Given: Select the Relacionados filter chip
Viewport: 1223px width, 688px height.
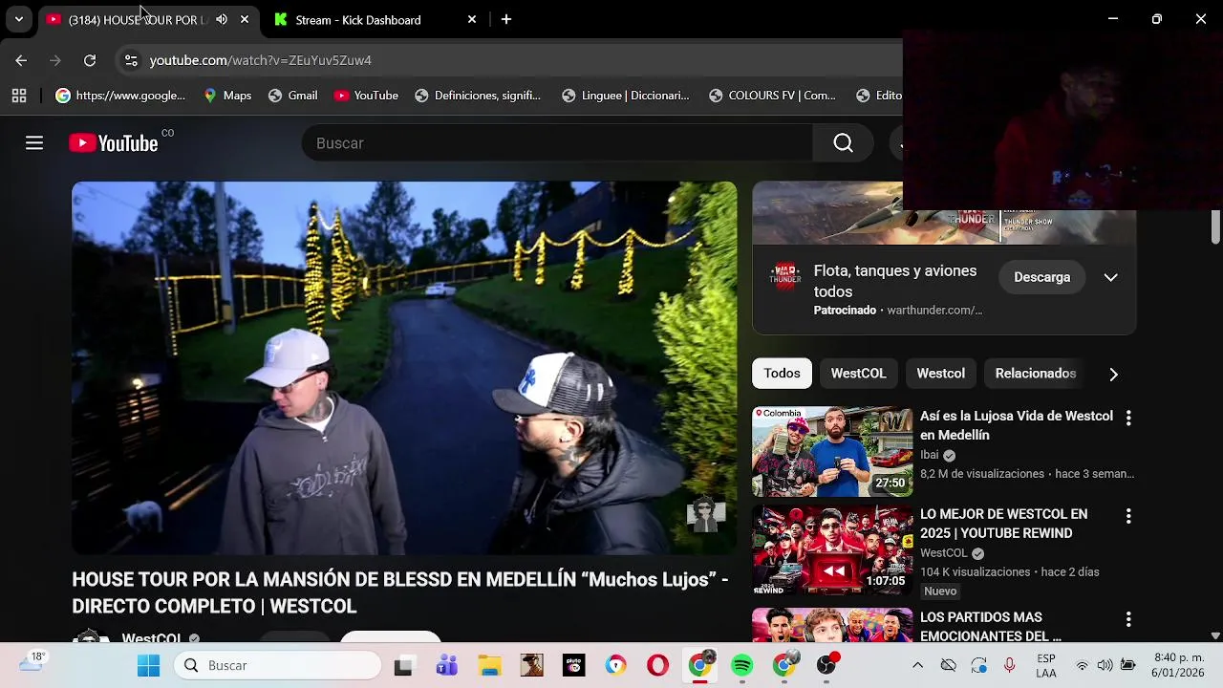Looking at the screenshot, I should tap(1036, 374).
